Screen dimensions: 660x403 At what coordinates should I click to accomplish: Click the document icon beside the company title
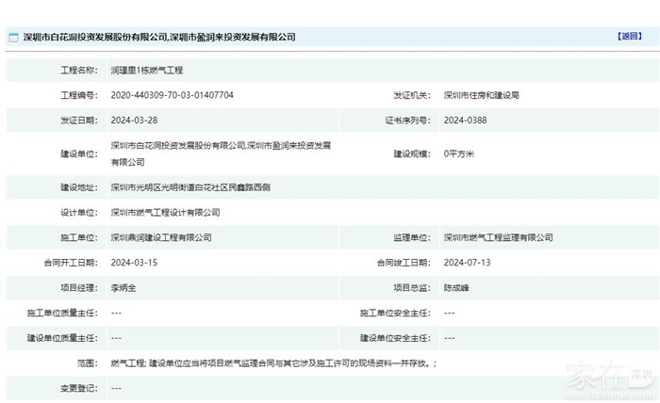tap(12, 38)
